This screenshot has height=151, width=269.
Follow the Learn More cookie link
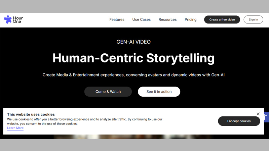coord(15,128)
